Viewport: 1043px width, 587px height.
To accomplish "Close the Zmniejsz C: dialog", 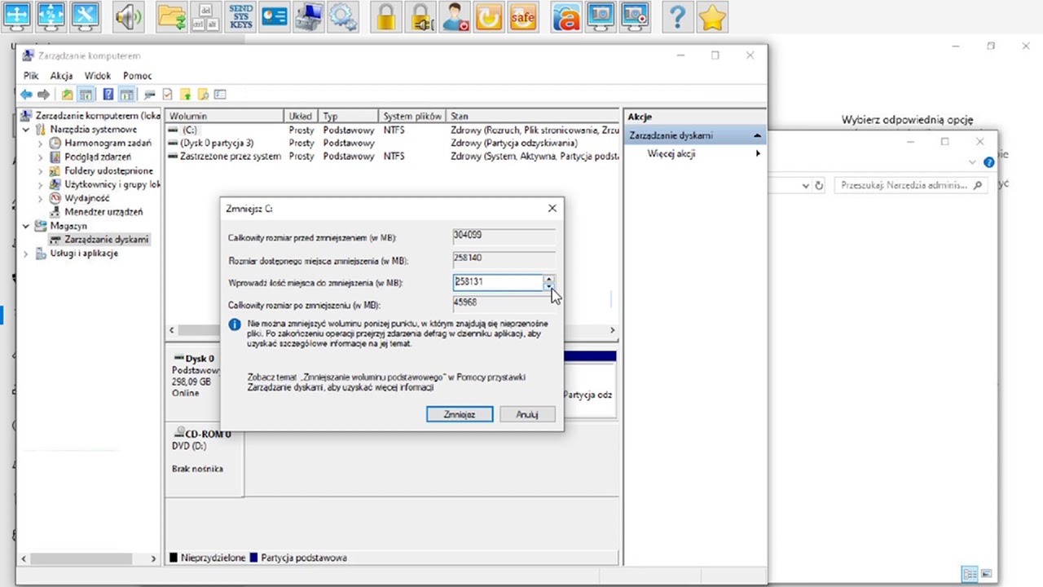I will [552, 209].
